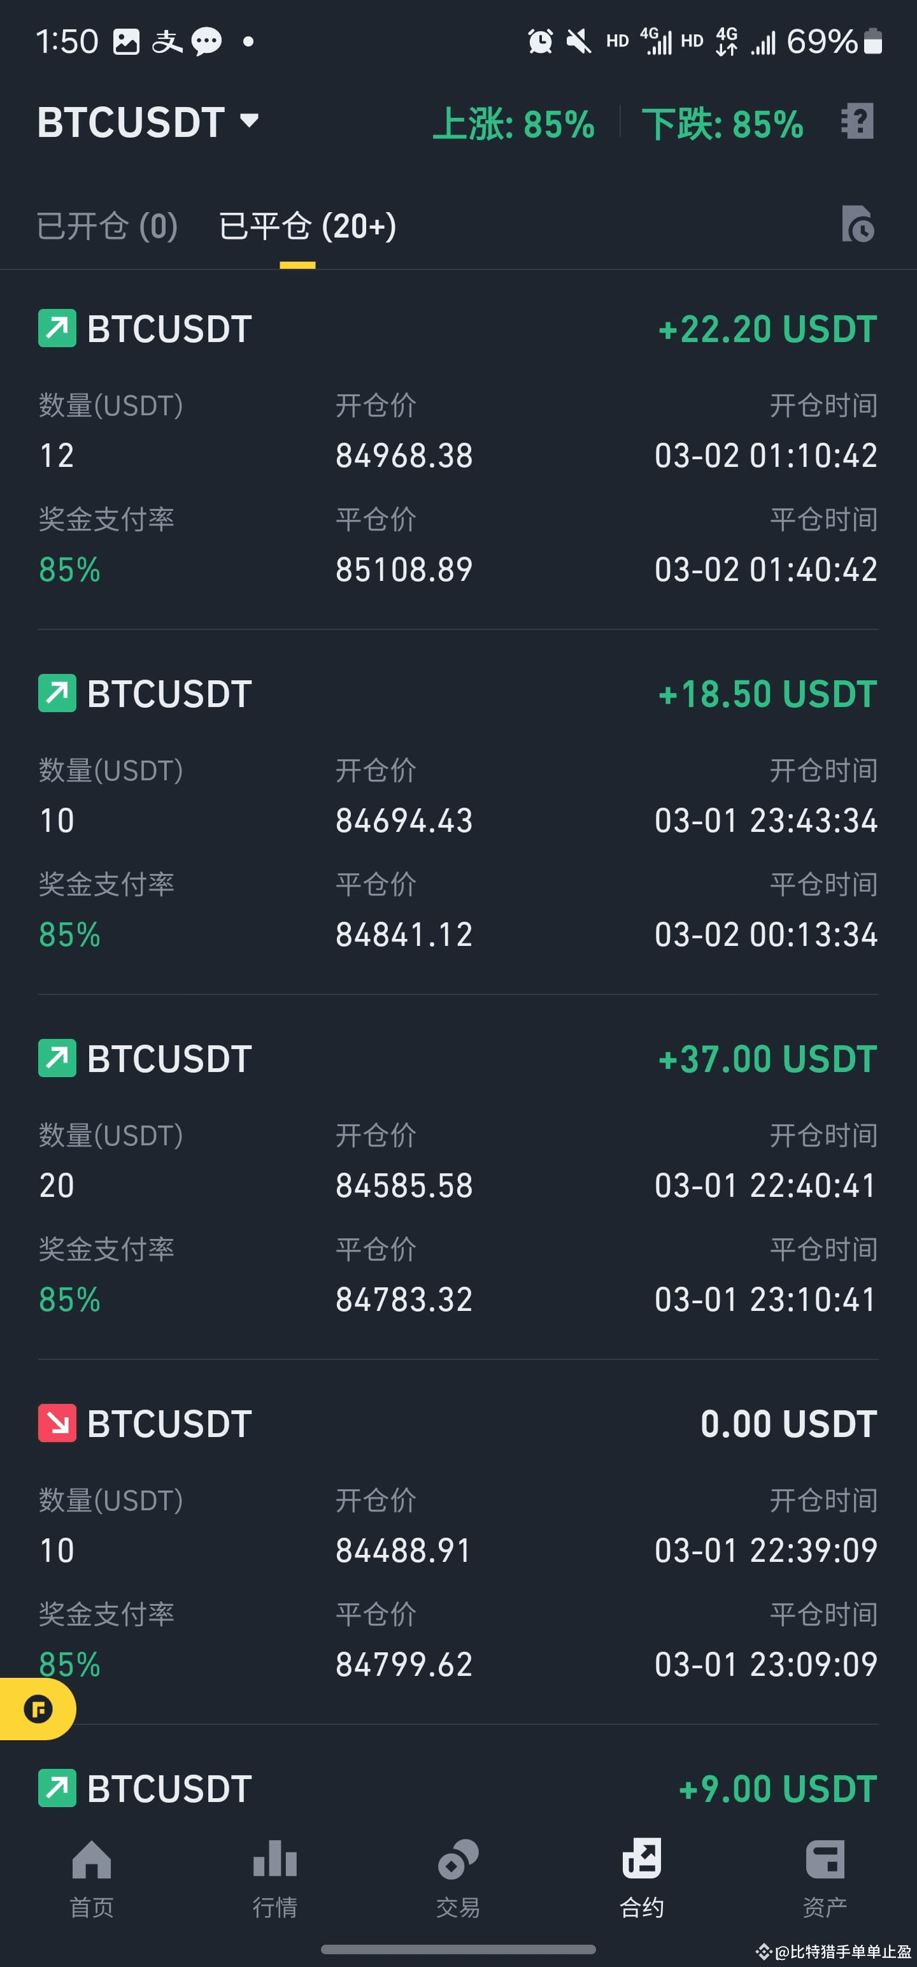Expand the BTCUSDT pair dropdown arrow
The image size is (917, 1967).
click(x=249, y=120)
